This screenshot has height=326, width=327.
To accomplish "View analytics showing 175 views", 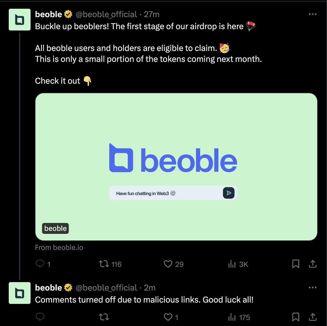I will point(239,317).
